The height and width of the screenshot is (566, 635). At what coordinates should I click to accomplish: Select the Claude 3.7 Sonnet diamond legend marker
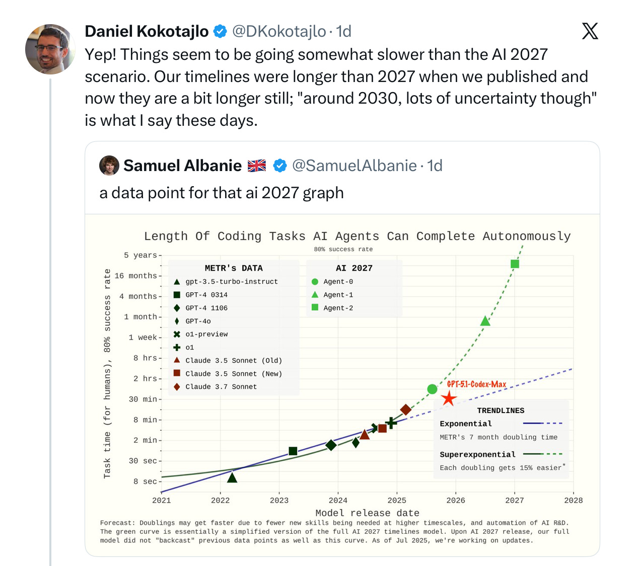click(x=177, y=386)
